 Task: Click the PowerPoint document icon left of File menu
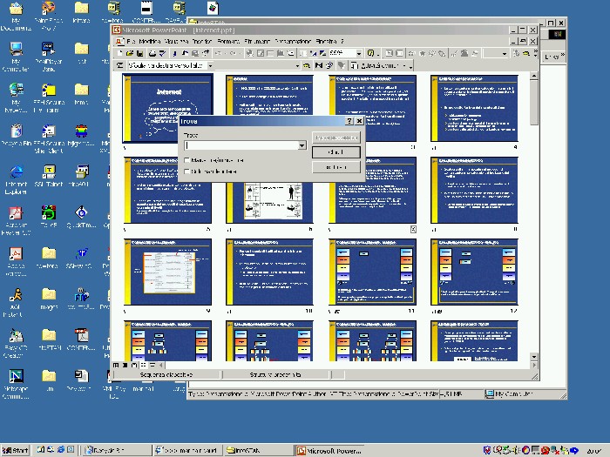(x=120, y=41)
